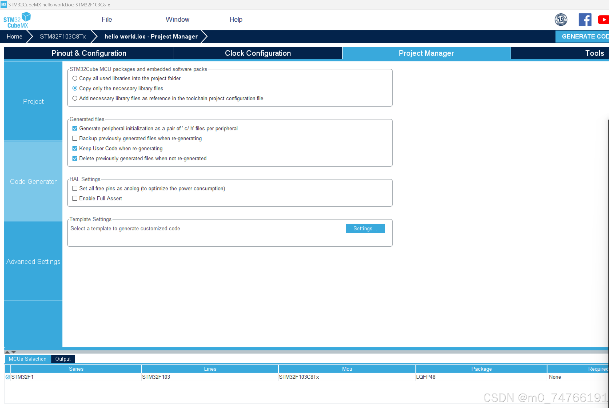Collapse bottom panel using down arrow
Screen dimensions: 609x408
tap(14, 352)
